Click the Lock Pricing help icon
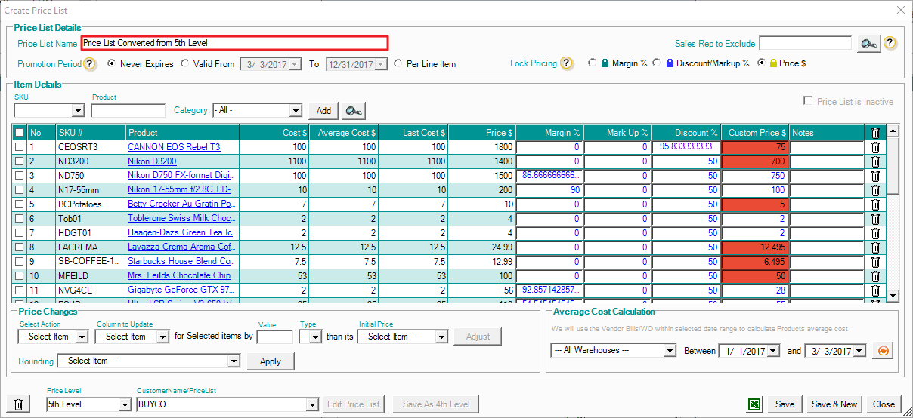The width and height of the screenshot is (913, 418). coord(566,63)
